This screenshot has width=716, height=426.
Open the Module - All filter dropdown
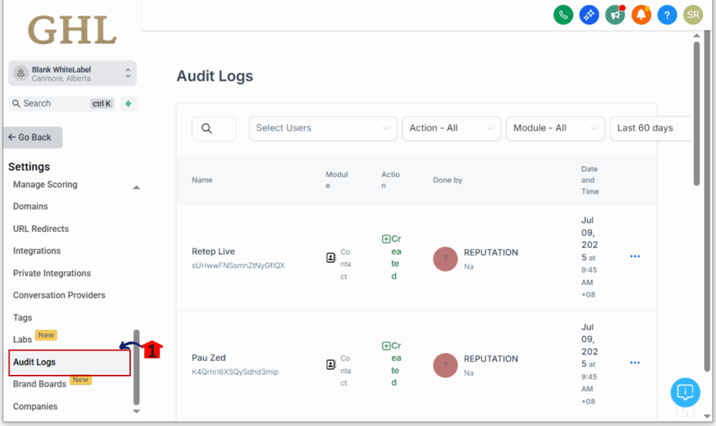click(555, 128)
